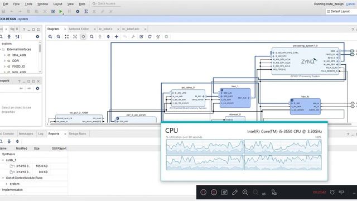Expand the btns_4bits interface
The height and width of the screenshot is (201, 357).
pyautogui.click(x=5, y=55)
